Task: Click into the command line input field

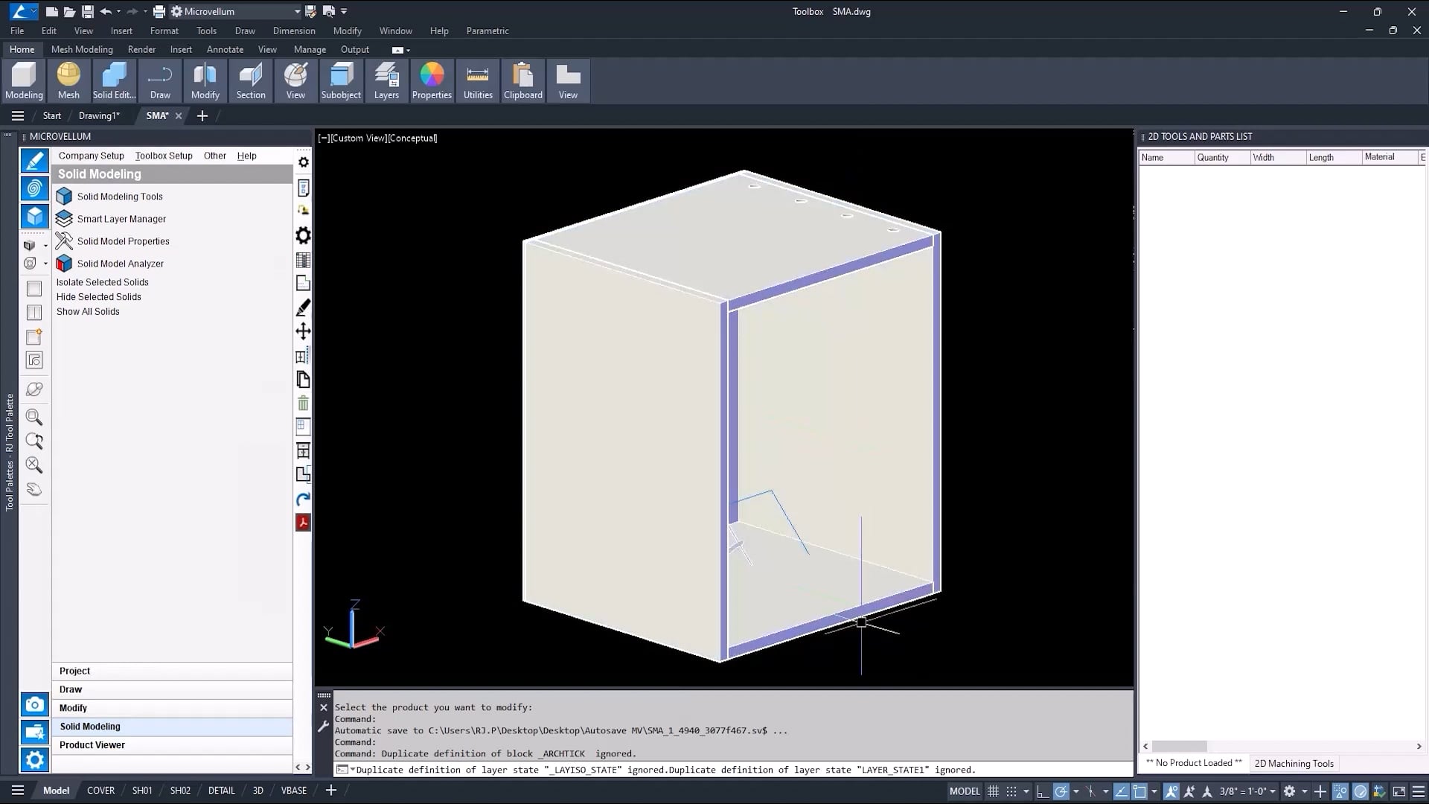Action: [733, 770]
